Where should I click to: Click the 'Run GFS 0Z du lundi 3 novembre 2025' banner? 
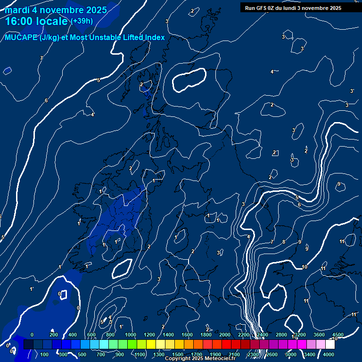293,8
